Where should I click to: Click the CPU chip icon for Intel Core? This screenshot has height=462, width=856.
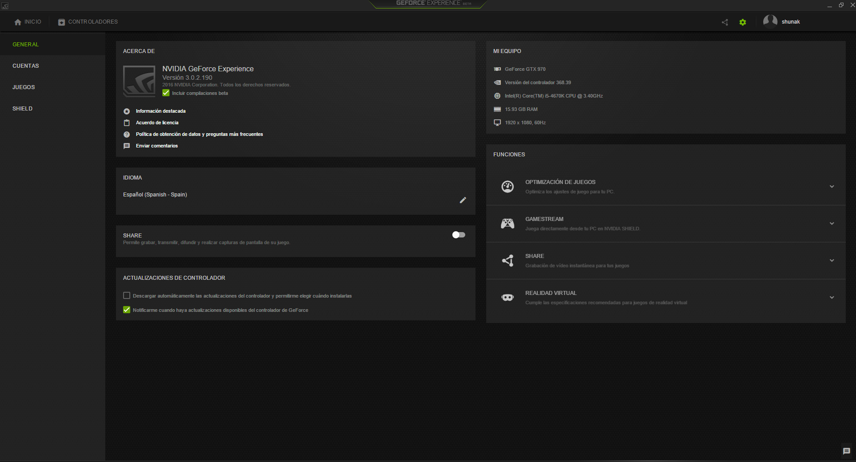coord(497,96)
